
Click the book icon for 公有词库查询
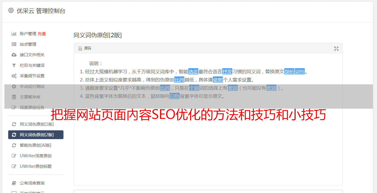point(14,183)
